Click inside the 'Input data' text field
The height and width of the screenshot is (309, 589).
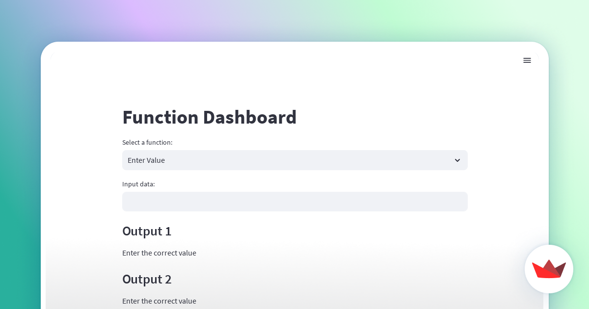click(294, 202)
